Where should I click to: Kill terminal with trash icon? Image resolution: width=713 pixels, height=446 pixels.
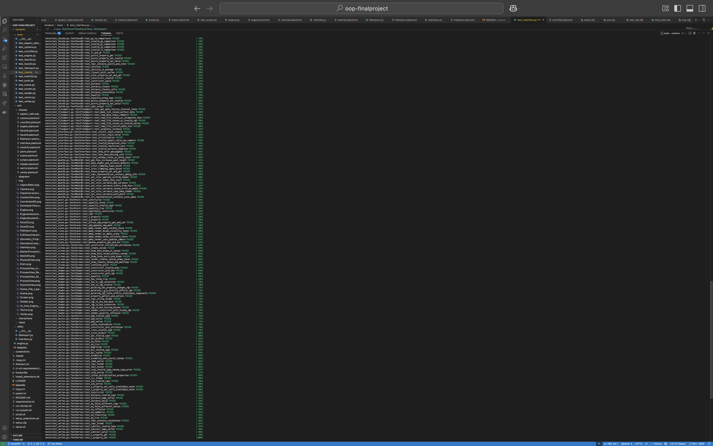[x=694, y=33]
